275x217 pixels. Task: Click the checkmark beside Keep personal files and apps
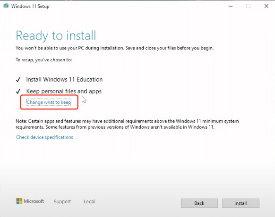[18, 91]
